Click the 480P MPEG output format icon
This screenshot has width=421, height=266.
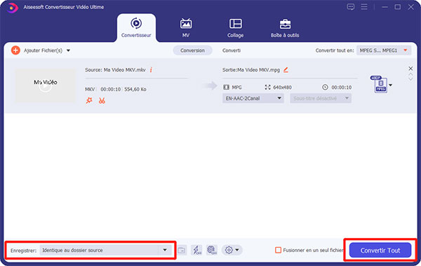[380, 85]
